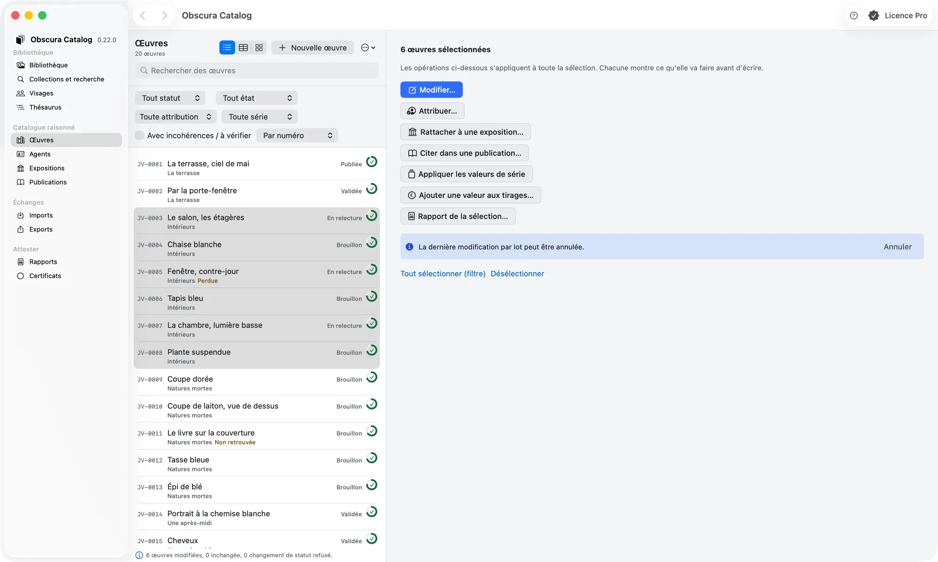The width and height of the screenshot is (938, 562).
Task: Open the Par numéro sort dropdown
Action: (297, 135)
